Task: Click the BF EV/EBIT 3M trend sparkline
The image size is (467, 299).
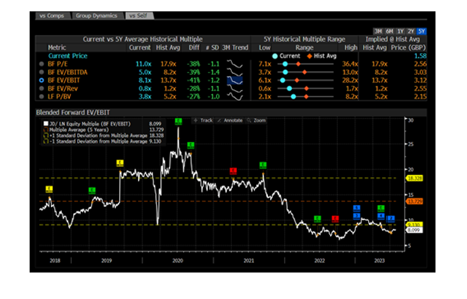Action: (234, 81)
